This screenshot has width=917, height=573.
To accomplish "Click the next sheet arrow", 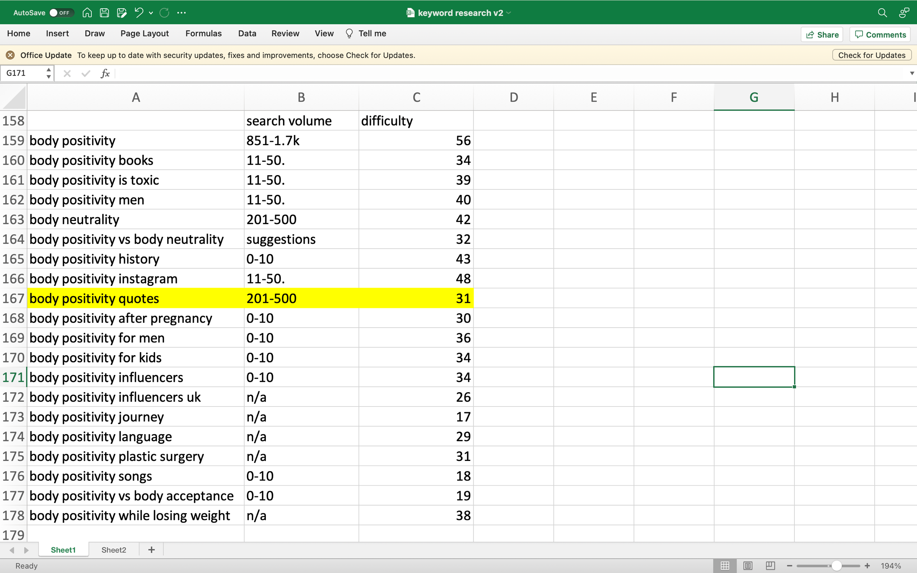I will point(26,550).
